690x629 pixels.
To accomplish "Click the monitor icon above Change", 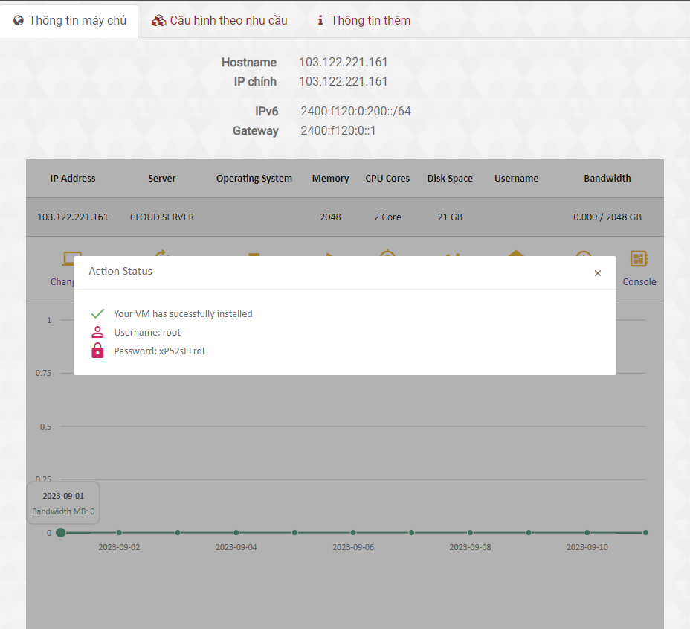I will click(x=71, y=259).
